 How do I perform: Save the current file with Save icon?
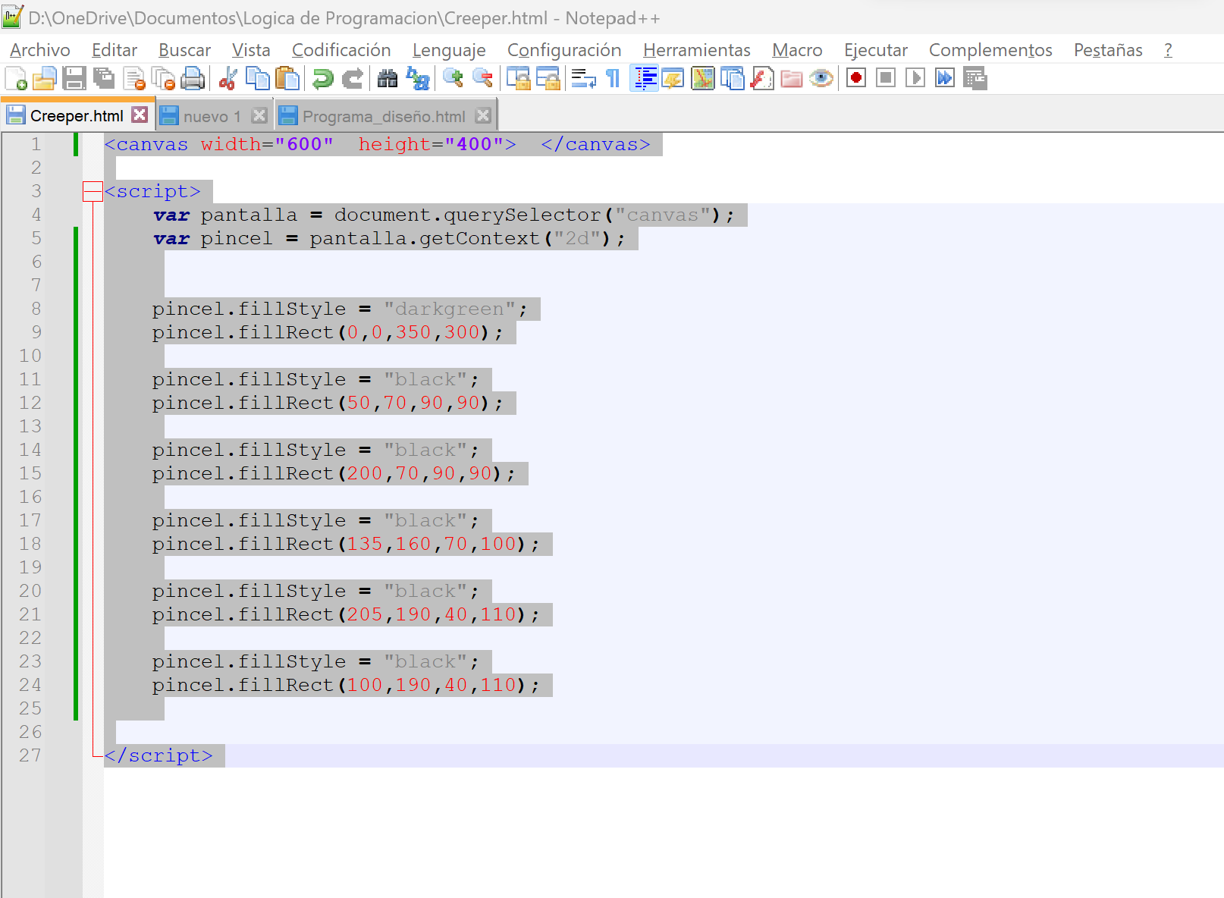coord(74,78)
